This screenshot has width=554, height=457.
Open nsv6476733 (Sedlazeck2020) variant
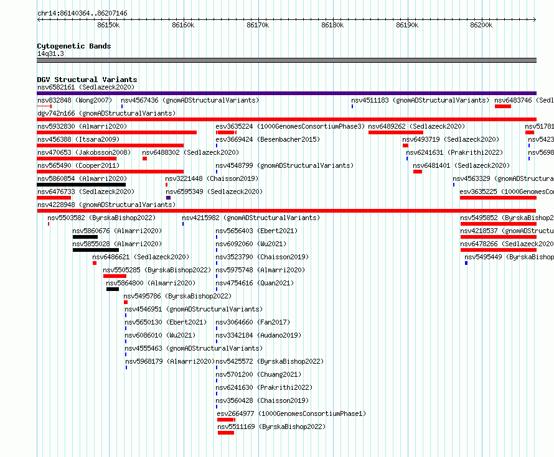[x=86, y=192]
